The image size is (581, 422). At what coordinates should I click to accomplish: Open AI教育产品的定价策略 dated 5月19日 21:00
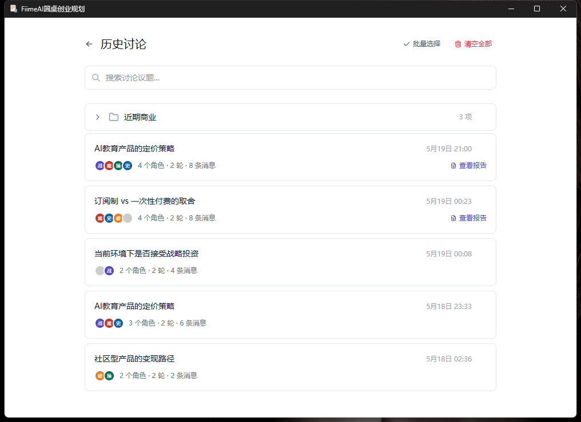(134, 148)
